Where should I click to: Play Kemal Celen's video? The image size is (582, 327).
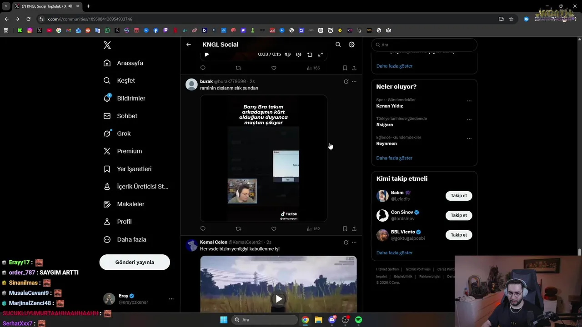(x=279, y=299)
